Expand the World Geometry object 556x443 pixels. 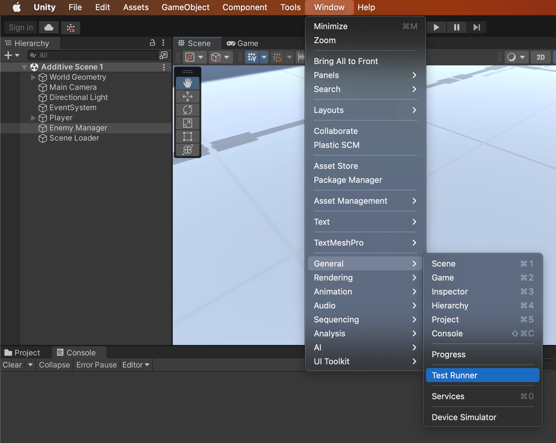(x=33, y=77)
